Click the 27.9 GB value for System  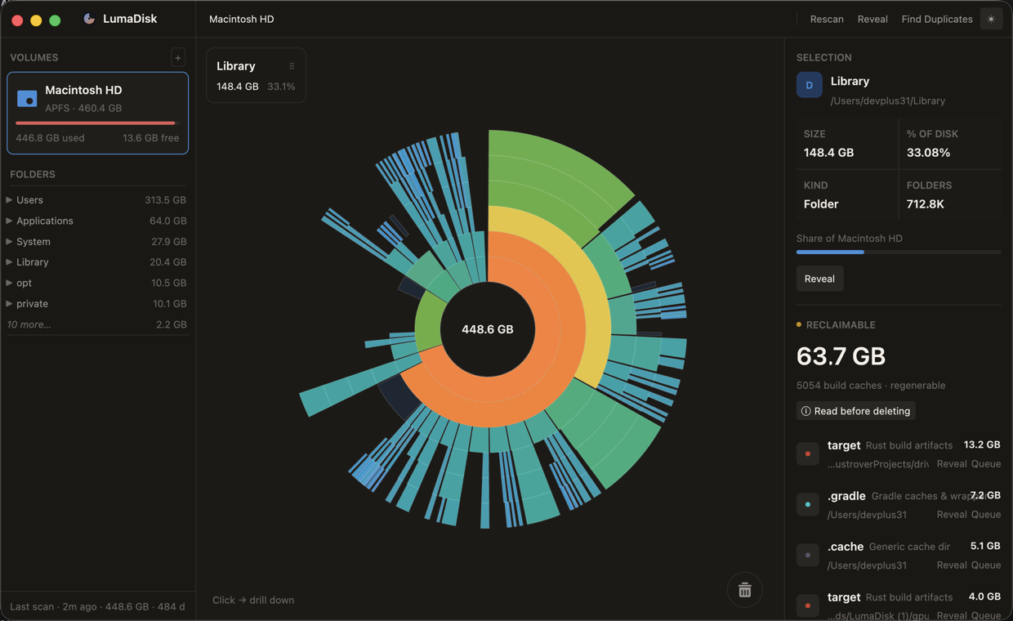(168, 241)
